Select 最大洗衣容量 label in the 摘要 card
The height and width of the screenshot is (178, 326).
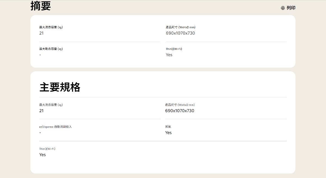(x=51, y=27)
